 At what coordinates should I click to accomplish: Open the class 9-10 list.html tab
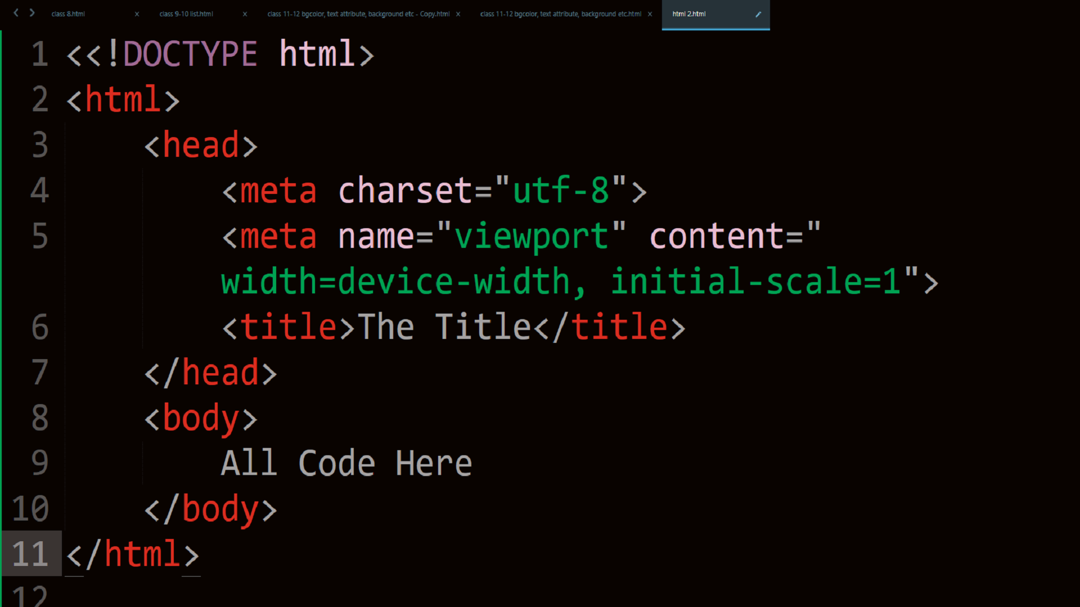(x=186, y=14)
